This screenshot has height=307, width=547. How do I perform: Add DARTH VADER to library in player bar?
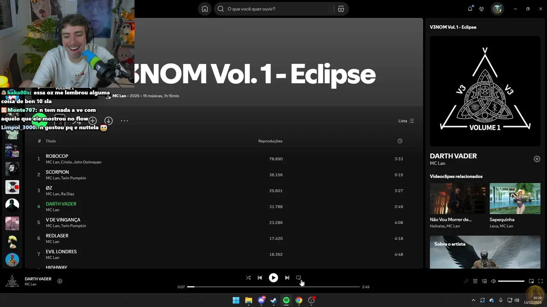[x=60, y=281]
